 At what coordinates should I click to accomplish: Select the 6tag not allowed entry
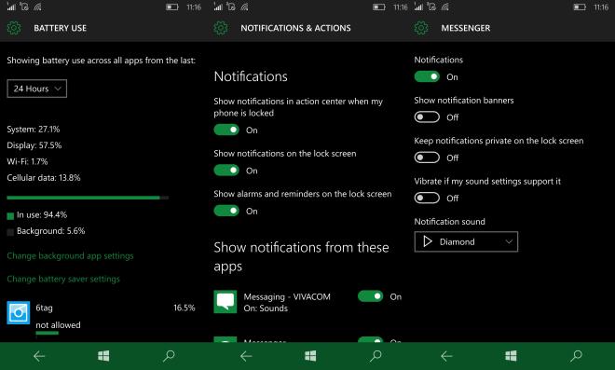pyautogui.click(x=101, y=317)
